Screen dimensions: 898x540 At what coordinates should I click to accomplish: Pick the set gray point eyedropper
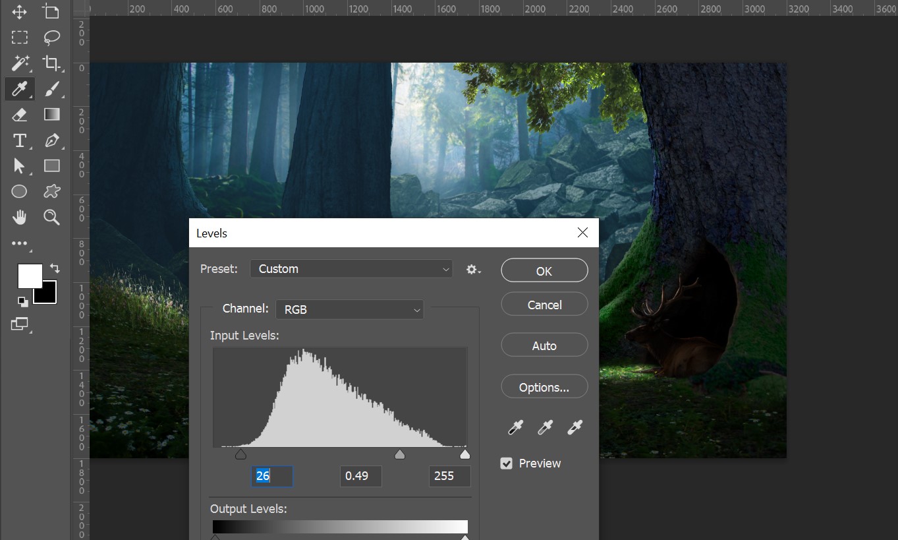click(x=545, y=427)
